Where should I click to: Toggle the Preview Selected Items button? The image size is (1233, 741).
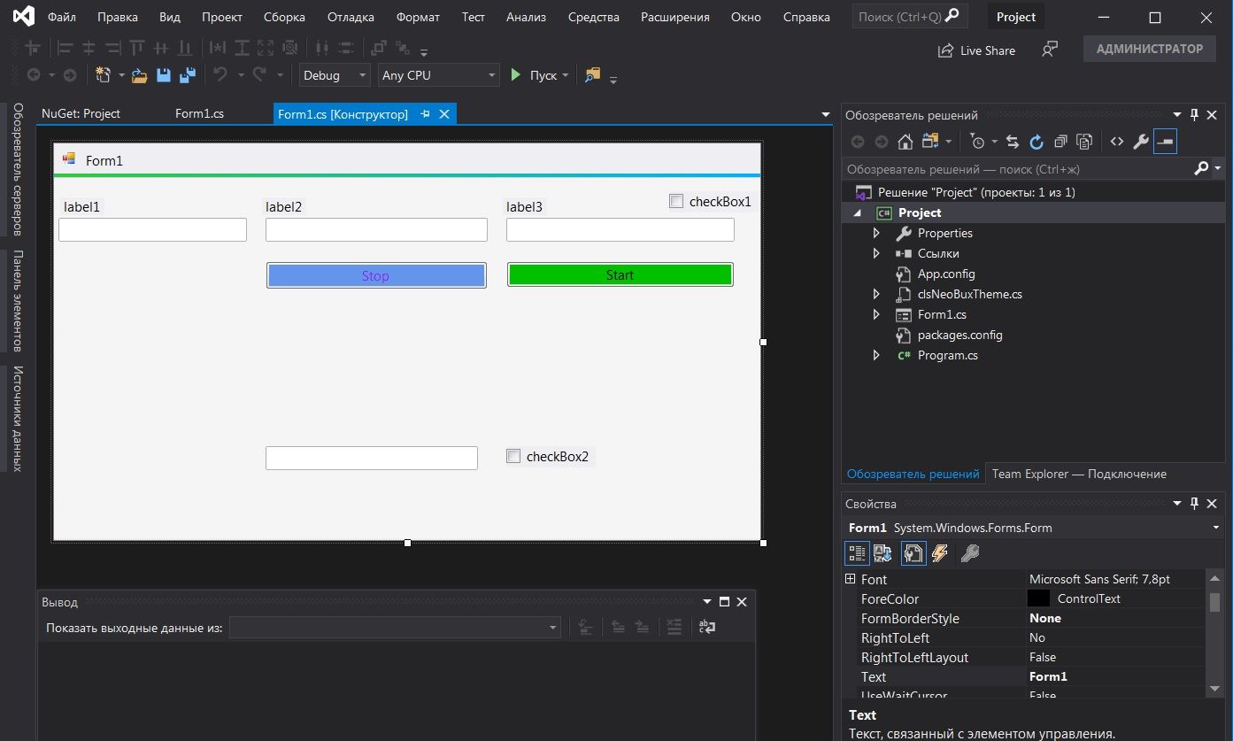click(1166, 142)
